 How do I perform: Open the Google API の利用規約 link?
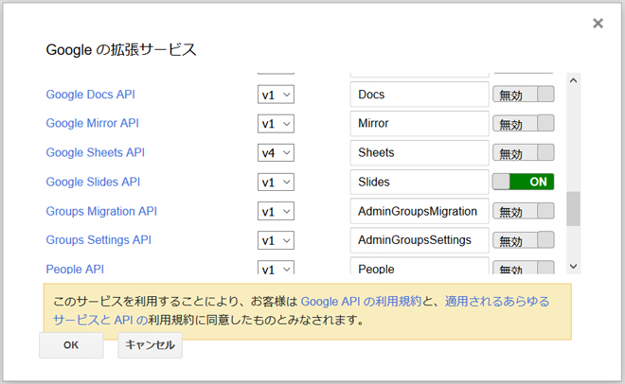361,301
